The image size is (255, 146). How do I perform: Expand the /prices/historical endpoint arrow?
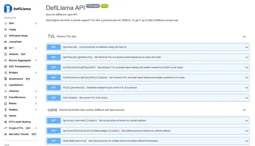click(x=246, y=131)
